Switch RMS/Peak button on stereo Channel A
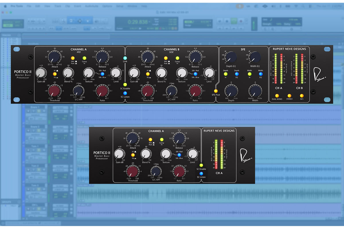The height and width of the screenshot is (229, 344). [73, 58]
